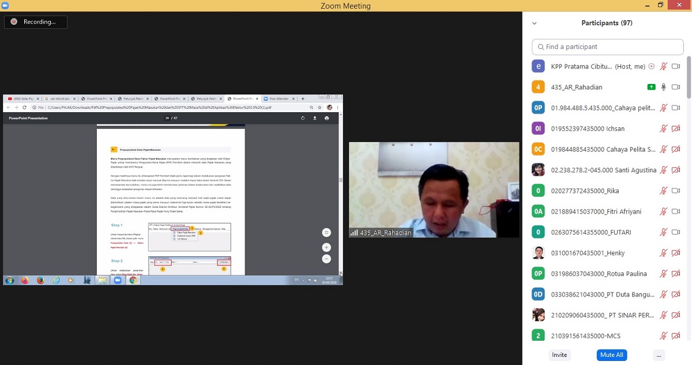Image resolution: width=692 pixels, height=365 pixels.
Task: Click the camera icon for 020277372435000_Rika
Action: [x=676, y=191]
